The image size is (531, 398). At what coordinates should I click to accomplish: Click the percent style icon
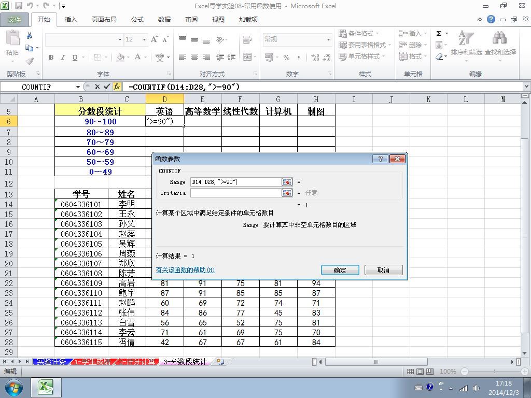pos(286,58)
